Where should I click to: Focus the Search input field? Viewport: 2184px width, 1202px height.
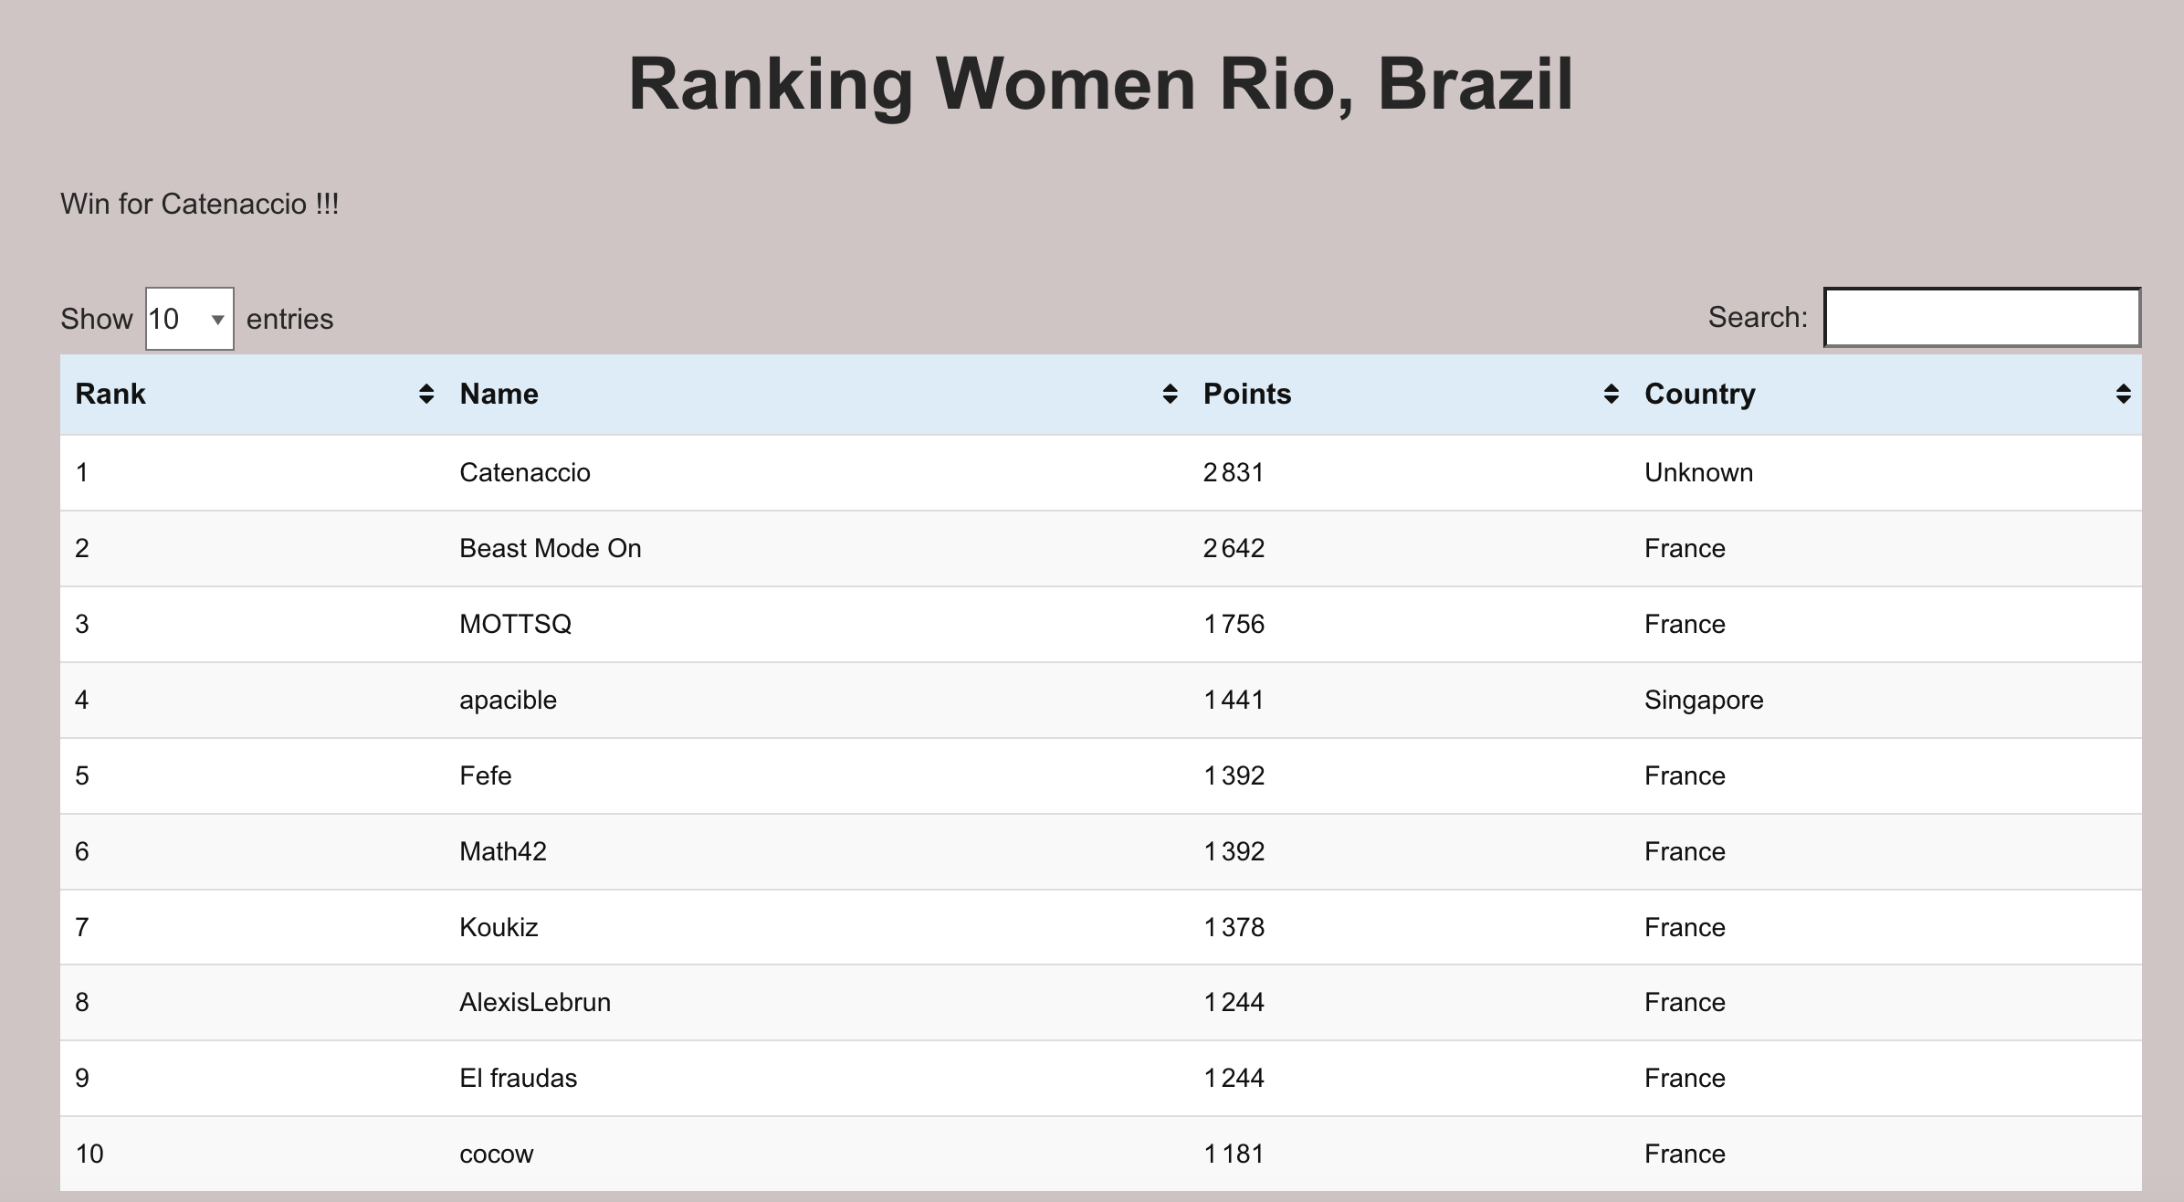tap(1982, 317)
